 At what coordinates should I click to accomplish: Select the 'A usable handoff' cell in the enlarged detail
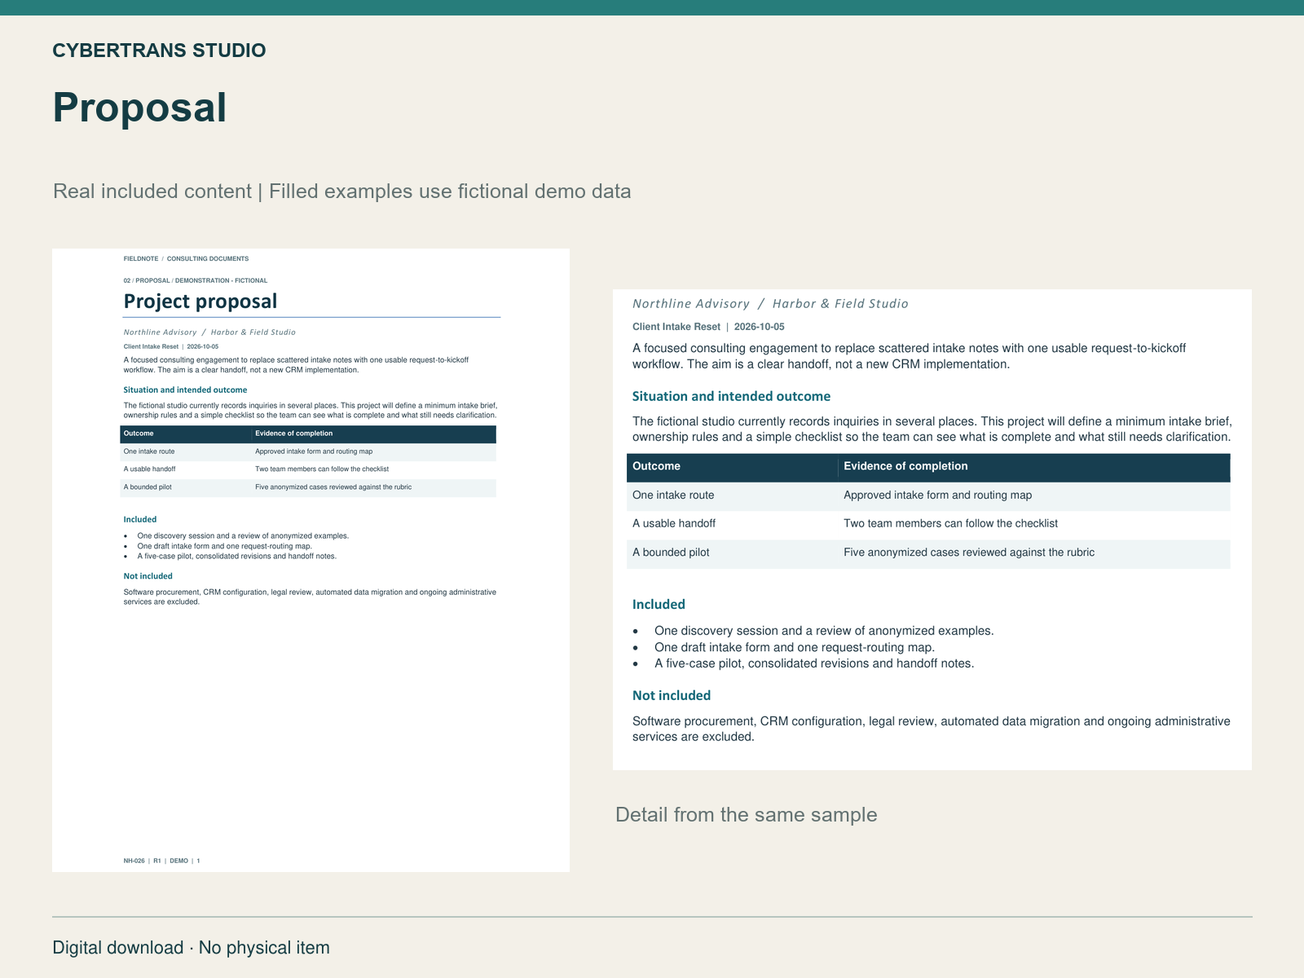pos(674,524)
